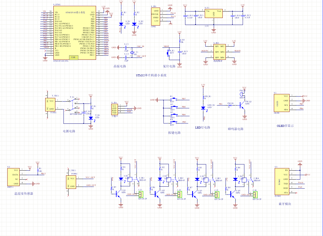Select terminal block J_J4 KF128-2P
The width and height of the screenshot is (323, 236).
255,194
